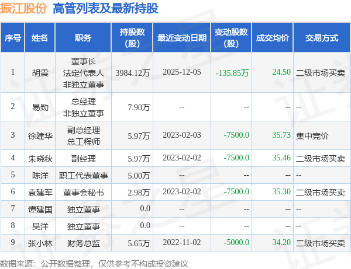351x269 pixels.
Task: Click the name 吴洋
Action: point(40,226)
